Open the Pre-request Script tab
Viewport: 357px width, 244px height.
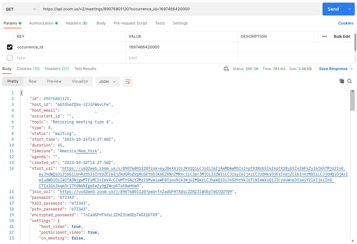(130, 23)
